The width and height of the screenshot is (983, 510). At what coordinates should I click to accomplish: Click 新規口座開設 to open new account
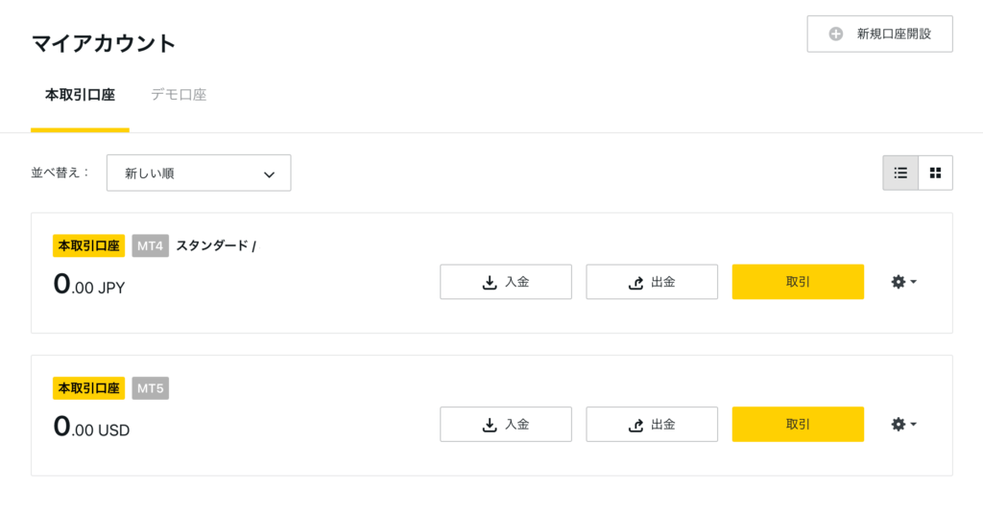[879, 34]
